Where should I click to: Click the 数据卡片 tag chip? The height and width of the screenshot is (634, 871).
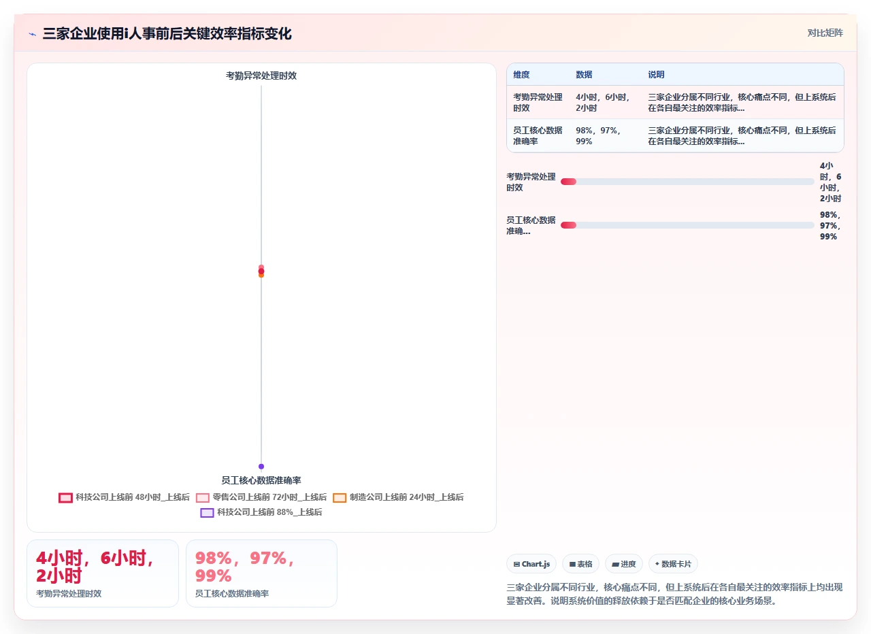coord(673,564)
